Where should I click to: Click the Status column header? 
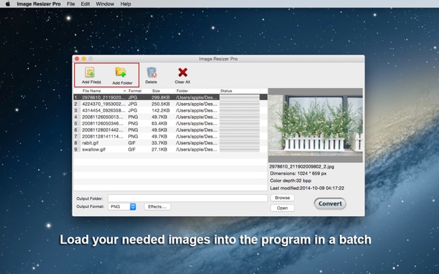coord(240,91)
